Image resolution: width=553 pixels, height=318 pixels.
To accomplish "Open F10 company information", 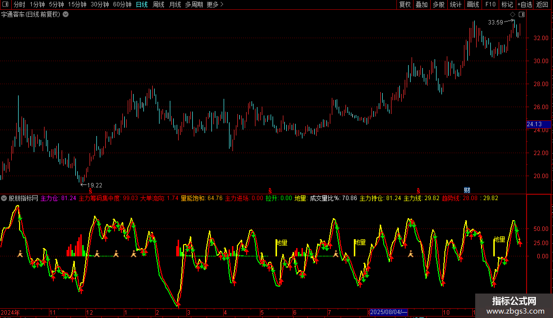I will coord(490,4).
